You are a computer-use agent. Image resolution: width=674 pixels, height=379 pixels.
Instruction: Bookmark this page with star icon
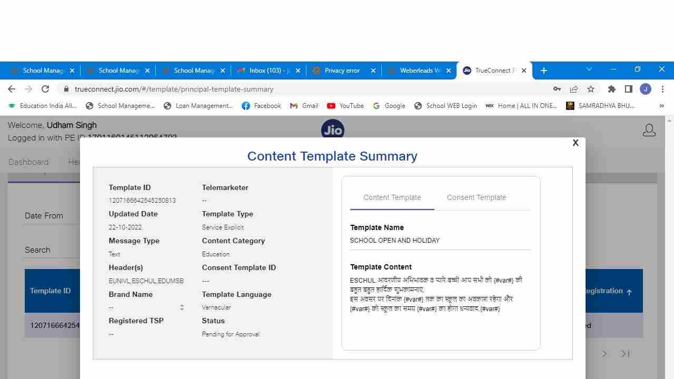[591, 89]
